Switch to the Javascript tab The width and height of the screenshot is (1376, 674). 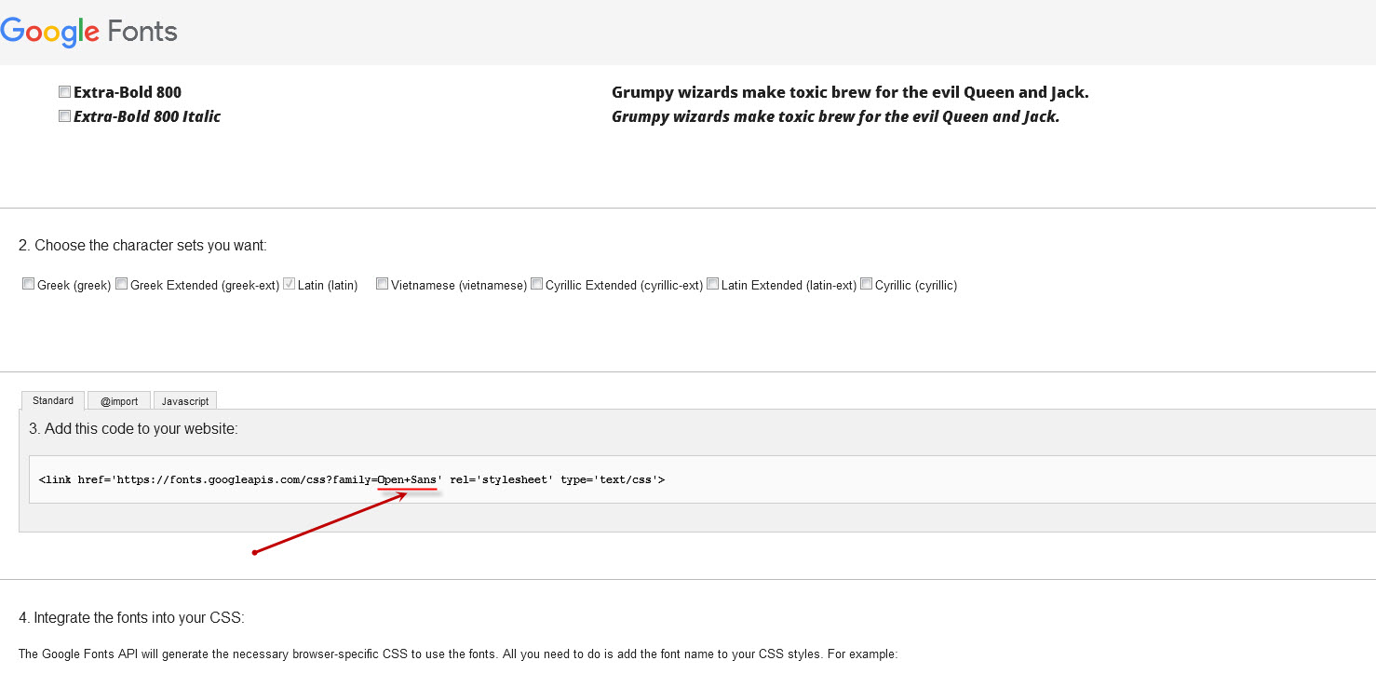[185, 401]
